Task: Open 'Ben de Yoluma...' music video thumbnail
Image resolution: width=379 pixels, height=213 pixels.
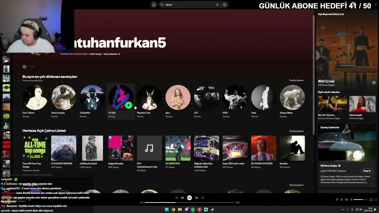Action: [332, 104]
